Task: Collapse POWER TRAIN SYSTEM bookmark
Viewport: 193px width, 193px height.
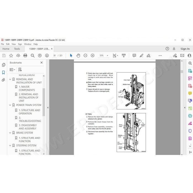Action: tap(10, 105)
